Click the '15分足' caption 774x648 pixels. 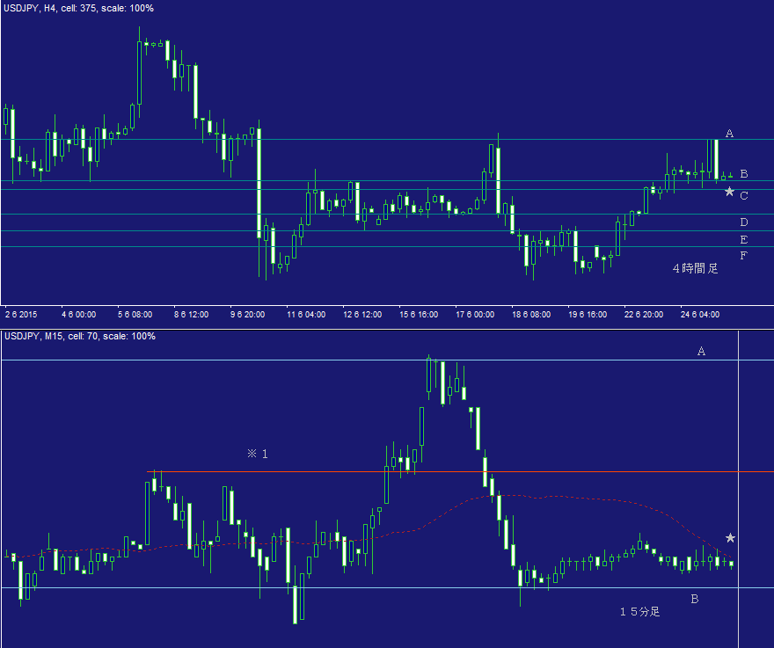(639, 611)
